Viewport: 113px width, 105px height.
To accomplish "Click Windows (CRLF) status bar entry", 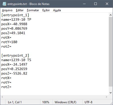I will coord(65,102).
